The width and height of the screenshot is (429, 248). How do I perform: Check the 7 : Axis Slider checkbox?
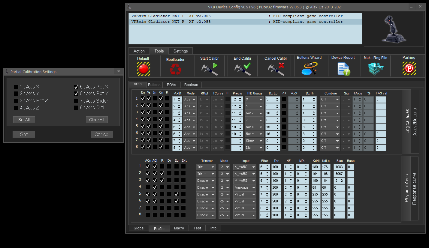[x=76, y=101]
